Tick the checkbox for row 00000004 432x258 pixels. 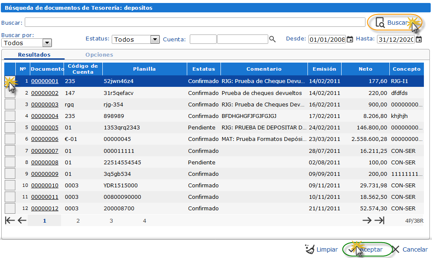[x=10, y=116]
